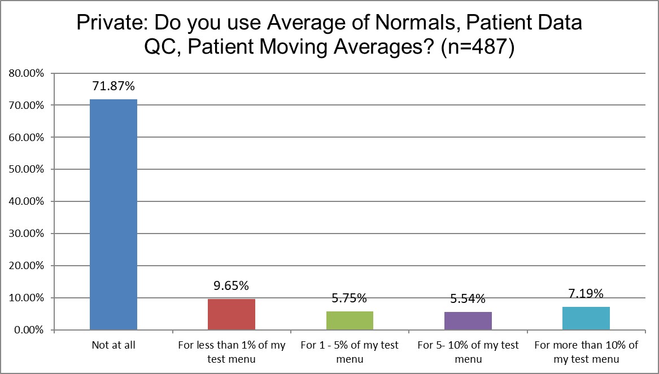Click the 80.00% y-axis label
The image size is (659, 374).
click(26, 73)
